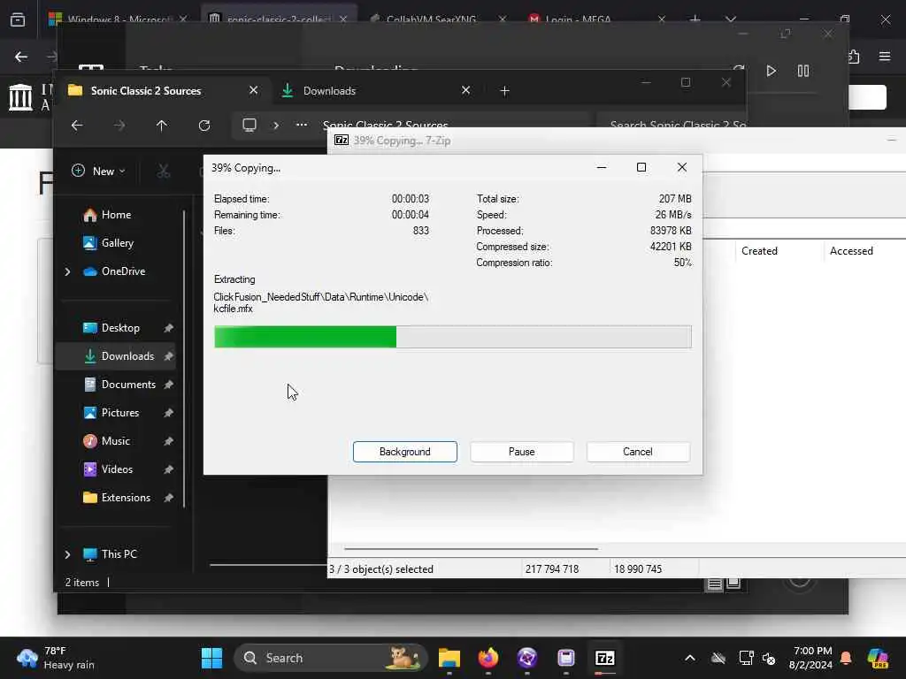Click the large icons view icon in Explorer
This screenshot has width=906, height=679.
(733, 584)
